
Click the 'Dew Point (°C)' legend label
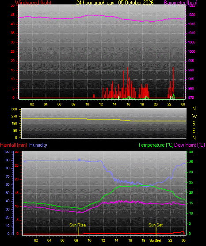(x=190, y=145)
